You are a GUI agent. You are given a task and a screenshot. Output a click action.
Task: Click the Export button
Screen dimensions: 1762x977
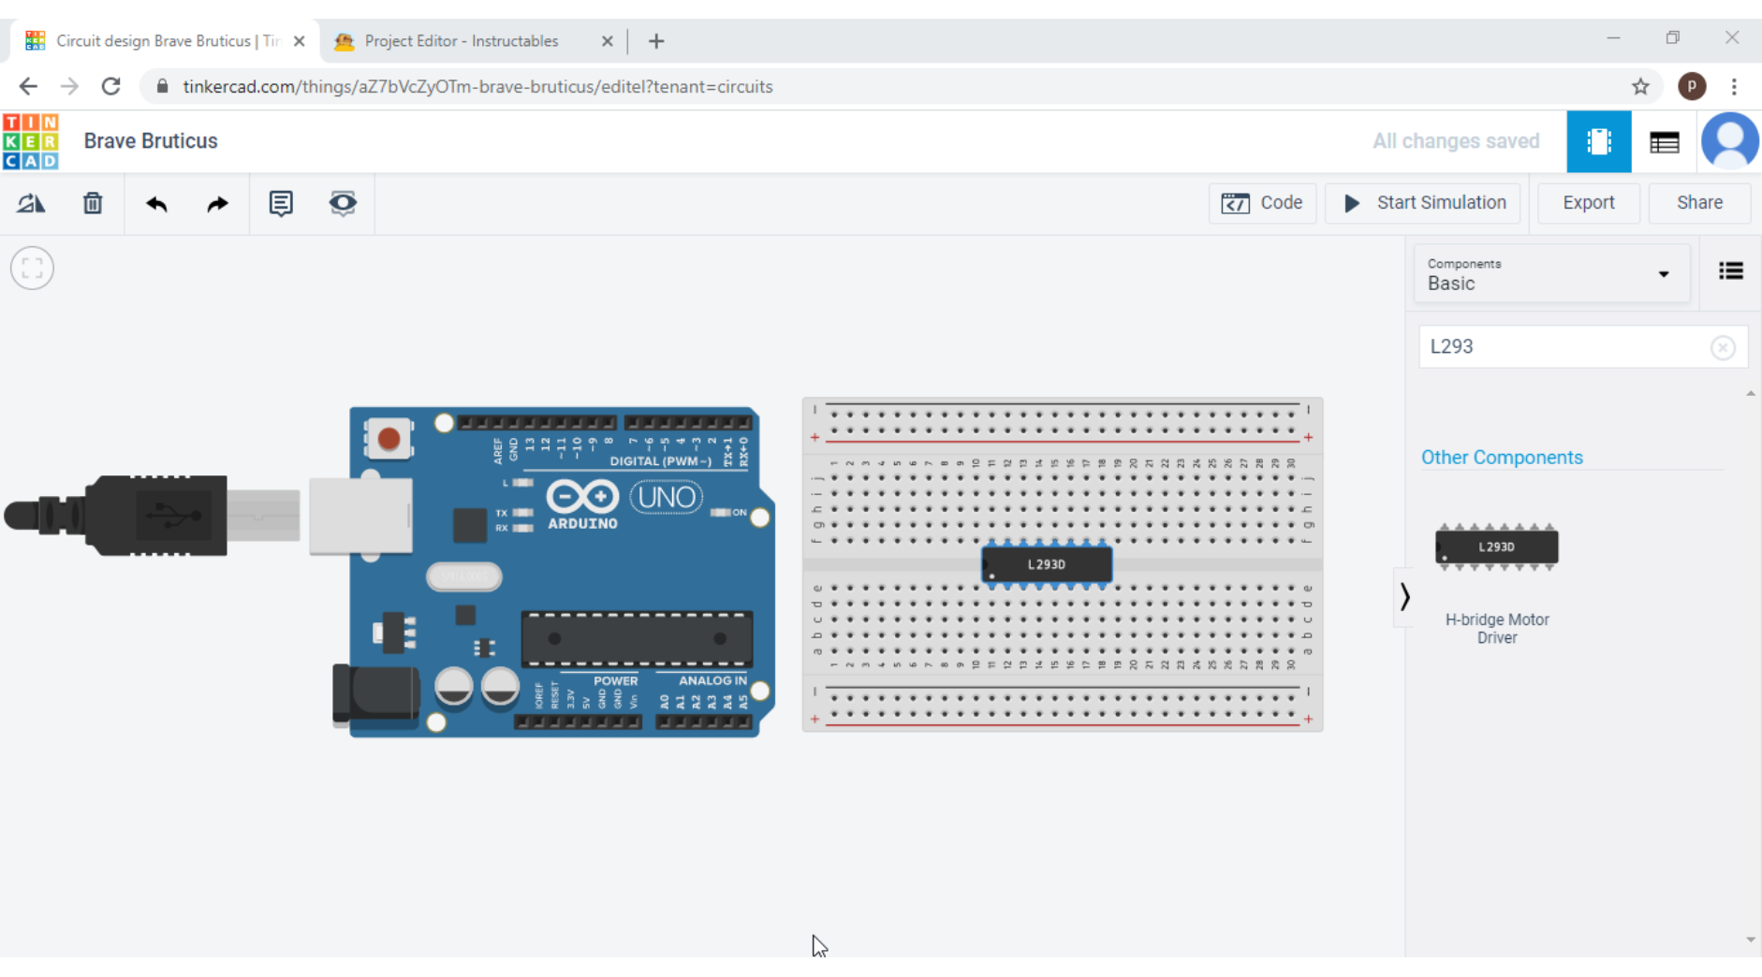pos(1589,203)
